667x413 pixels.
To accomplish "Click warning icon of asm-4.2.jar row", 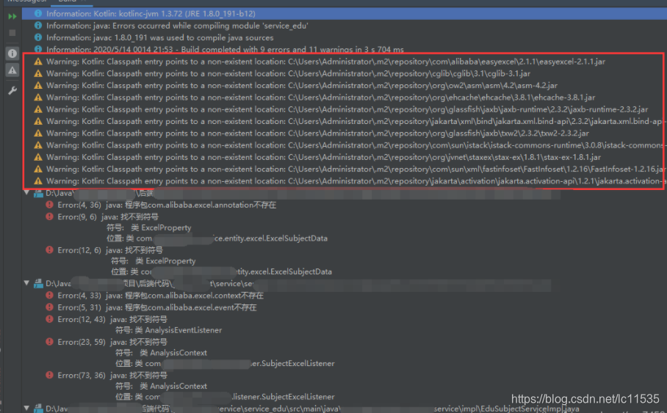I will coord(38,85).
